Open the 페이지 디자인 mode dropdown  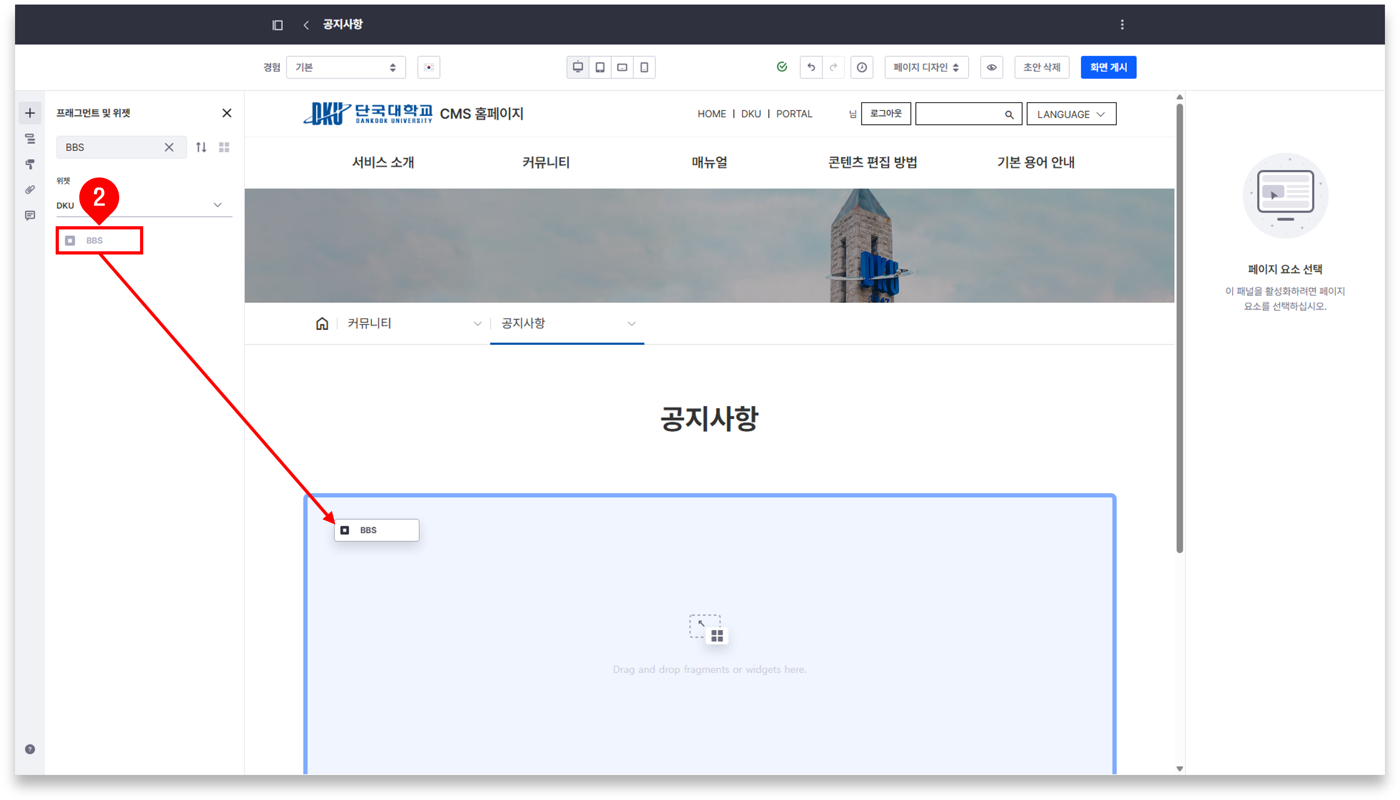[926, 67]
